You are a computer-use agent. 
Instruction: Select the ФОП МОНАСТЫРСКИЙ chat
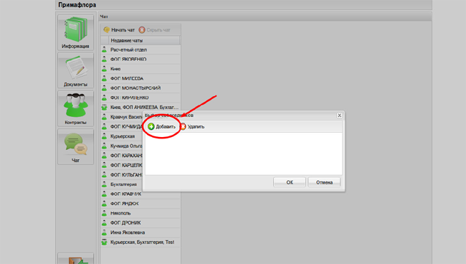[141, 88]
